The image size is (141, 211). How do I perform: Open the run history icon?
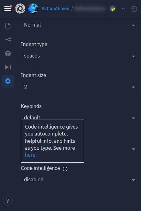click(x=134, y=9)
